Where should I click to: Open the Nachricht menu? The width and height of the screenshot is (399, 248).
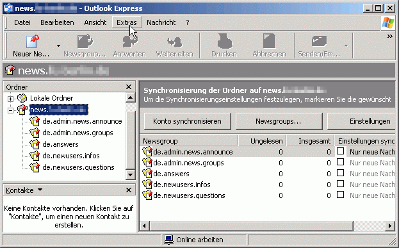coord(161,22)
